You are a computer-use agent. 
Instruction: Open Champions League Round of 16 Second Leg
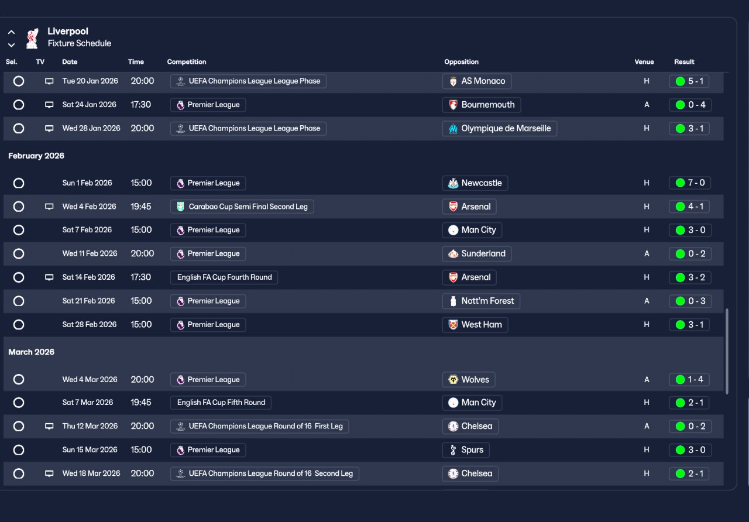(264, 473)
